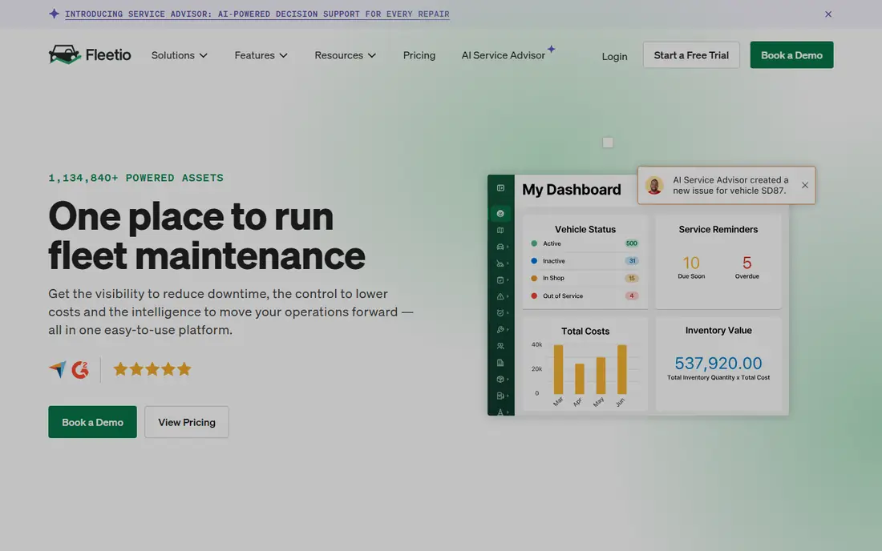Image resolution: width=882 pixels, height=551 pixels.
Task: Click the hero Book a Demo button
Action: coord(92,422)
